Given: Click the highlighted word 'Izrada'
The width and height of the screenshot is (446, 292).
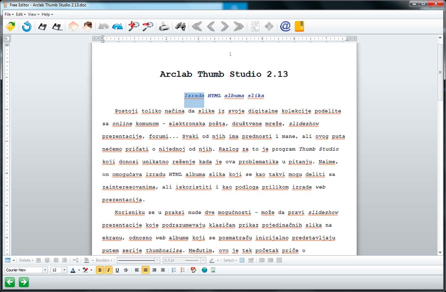Looking at the screenshot, I should [194, 96].
